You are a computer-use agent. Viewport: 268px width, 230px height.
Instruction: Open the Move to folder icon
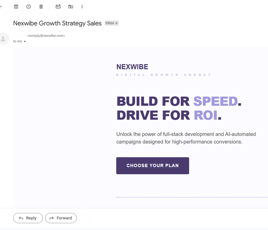[70, 7]
